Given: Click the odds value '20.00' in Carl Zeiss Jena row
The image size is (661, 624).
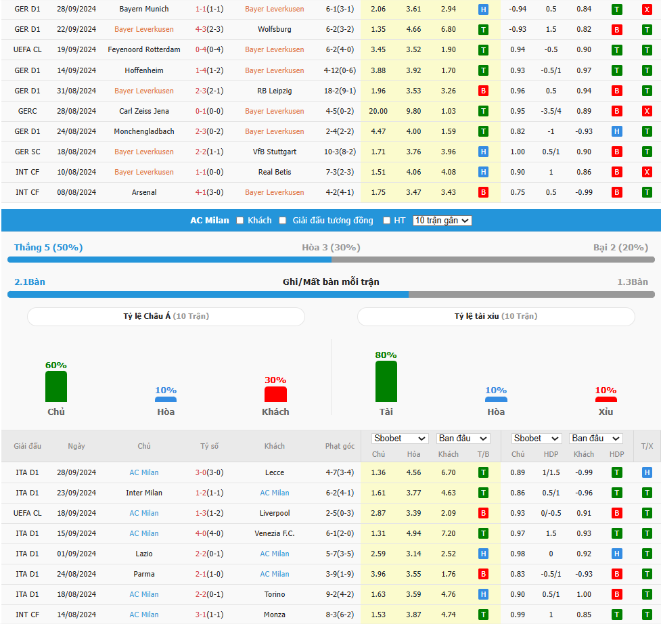Looking at the screenshot, I should point(378,111).
